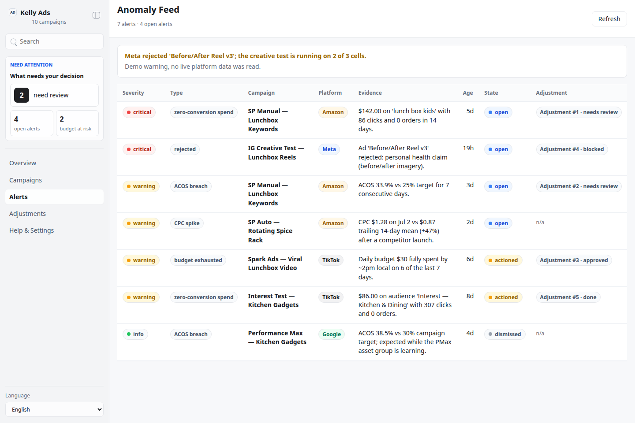Click the 'dismissed' state badge
The width and height of the screenshot is (635, 423).
[504, 334]
